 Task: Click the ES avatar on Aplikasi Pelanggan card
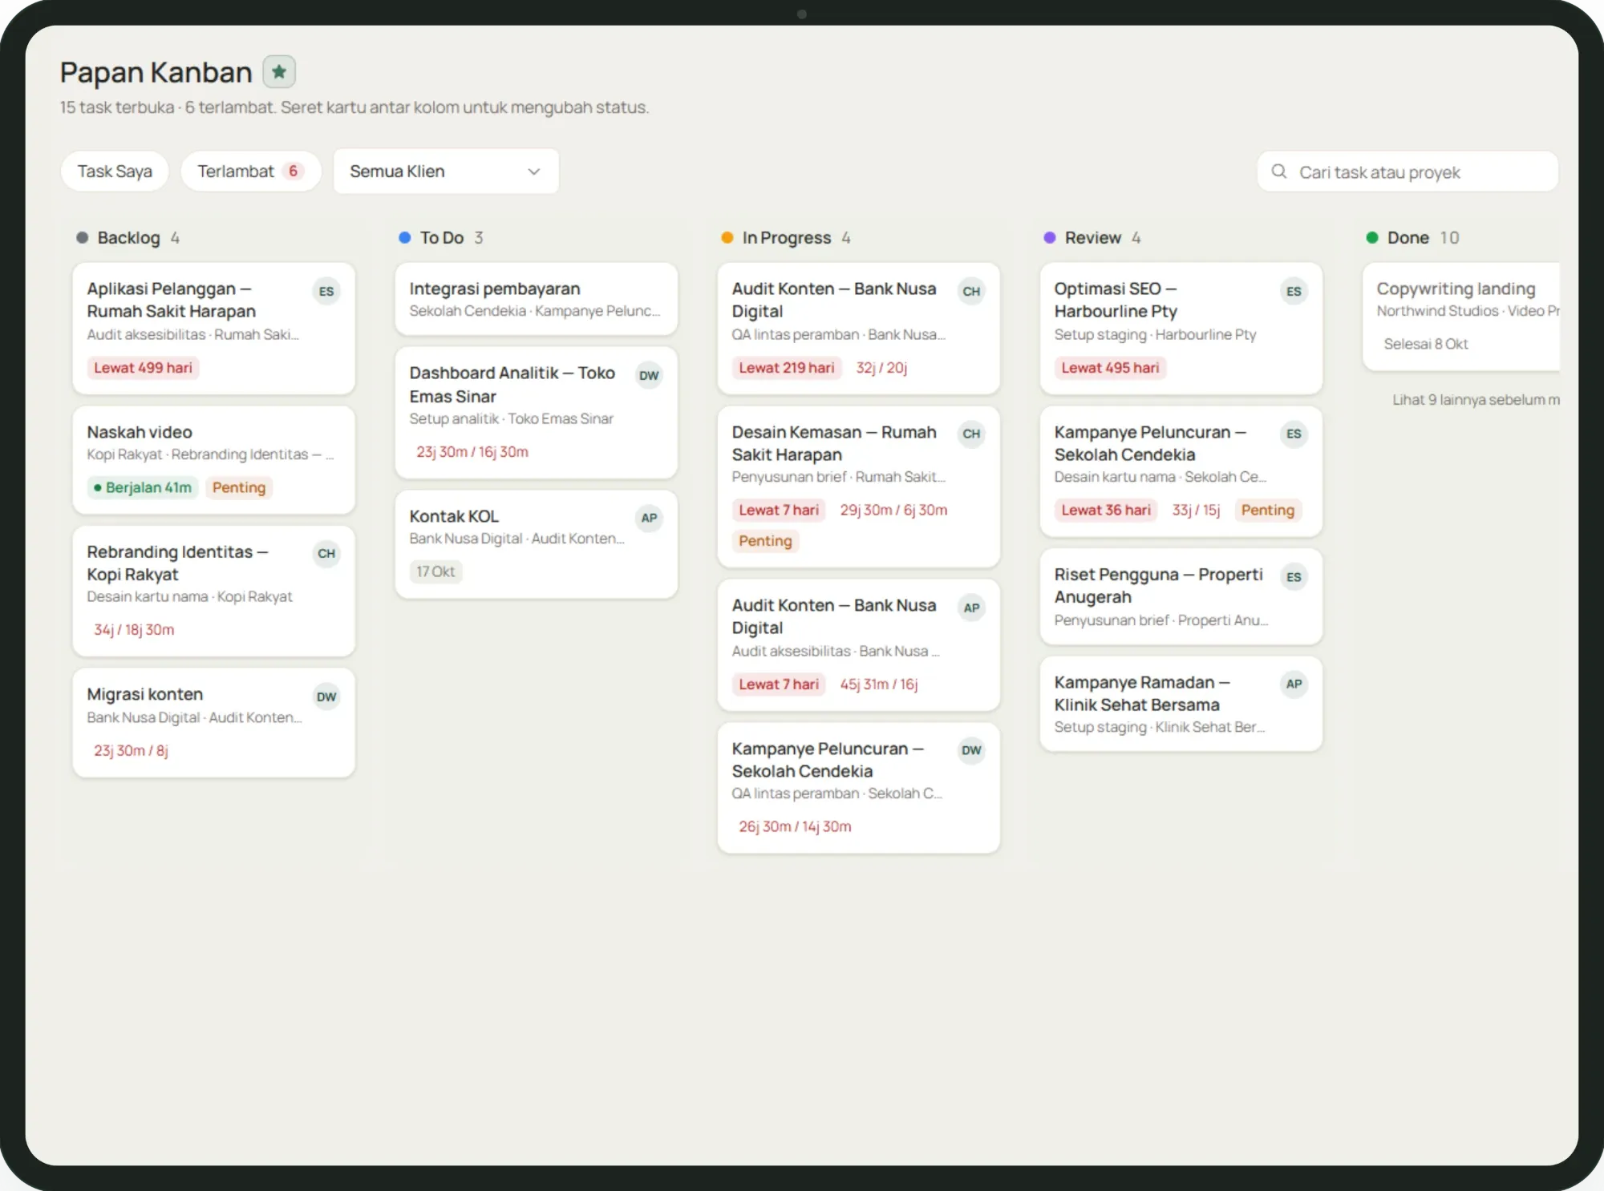[x=326, y=292]
